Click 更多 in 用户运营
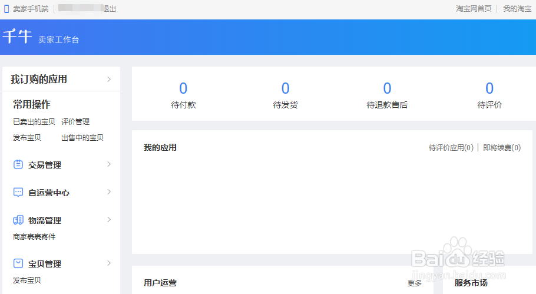Image resolution: width=536 pixels, height=294 pixels. pyautogui.click(x=415, y=283)
